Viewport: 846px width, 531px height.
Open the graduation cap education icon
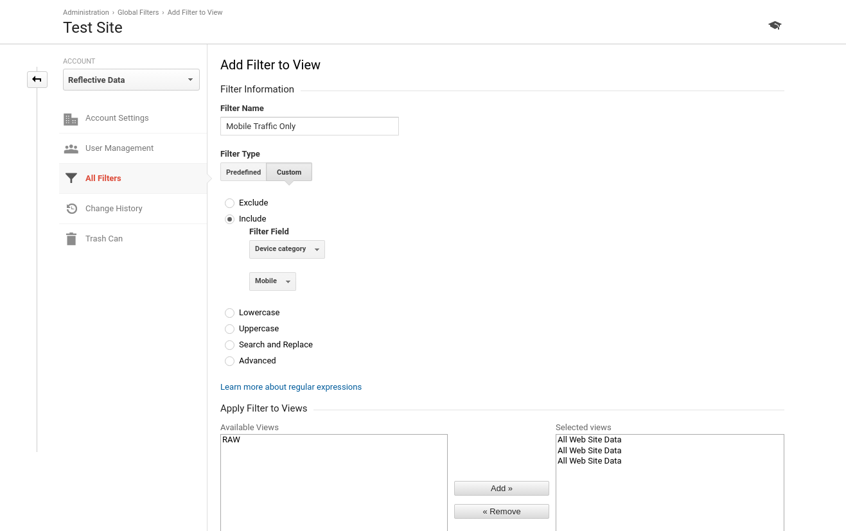point(775,26)
